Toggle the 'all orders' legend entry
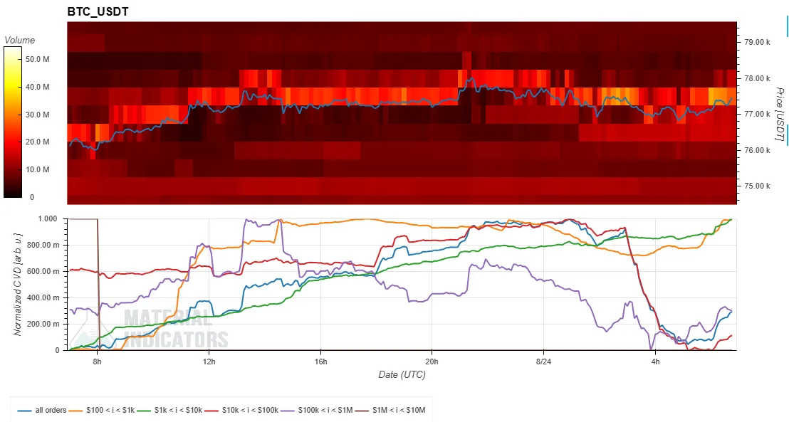This screenshot has width=789, height=422. click(42, 410)
